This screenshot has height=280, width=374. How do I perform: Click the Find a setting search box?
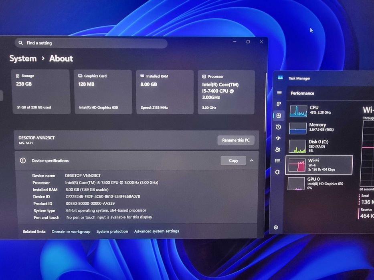pyautogui.click(x=91, y=43)
